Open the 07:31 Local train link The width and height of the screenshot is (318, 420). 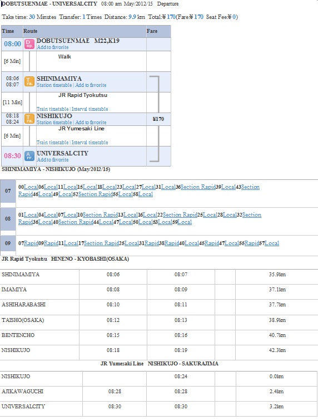(x=168, y=187)
